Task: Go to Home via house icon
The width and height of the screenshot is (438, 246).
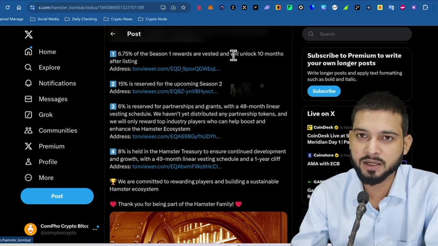Action: (28, 52)
